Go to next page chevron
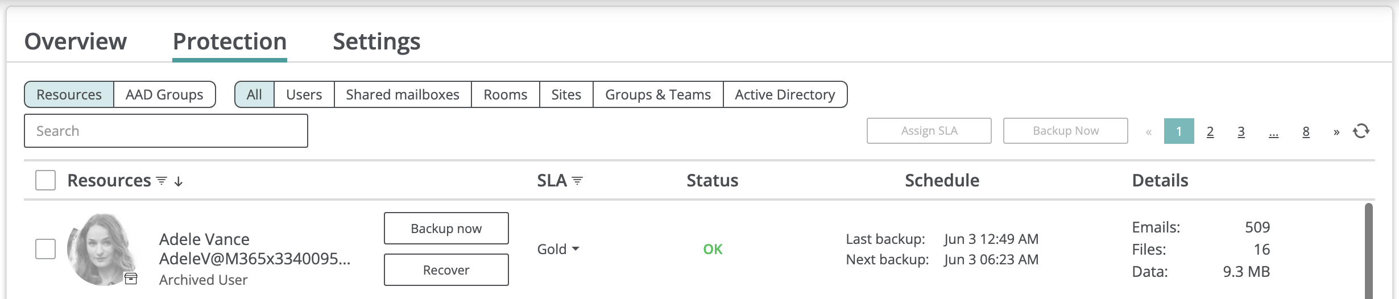The height and width of the screenshot is (299, 1399). 1336,132
